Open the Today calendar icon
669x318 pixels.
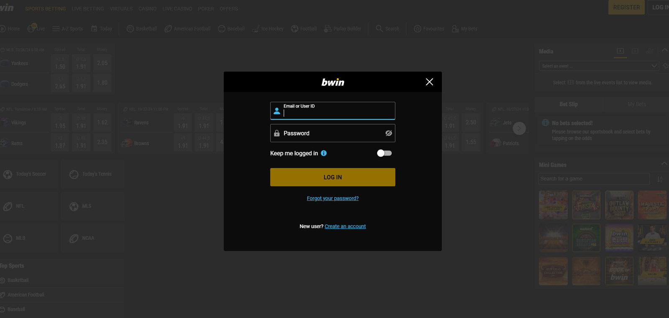[94, 29]
